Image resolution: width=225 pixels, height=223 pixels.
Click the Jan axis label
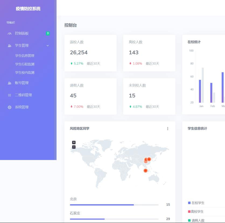click(x=201, y=106)
